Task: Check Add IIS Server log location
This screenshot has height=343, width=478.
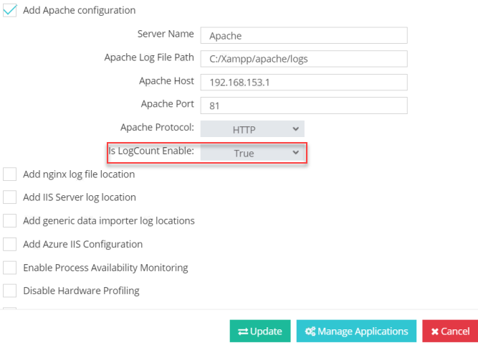Action: [x=10, y=197]
